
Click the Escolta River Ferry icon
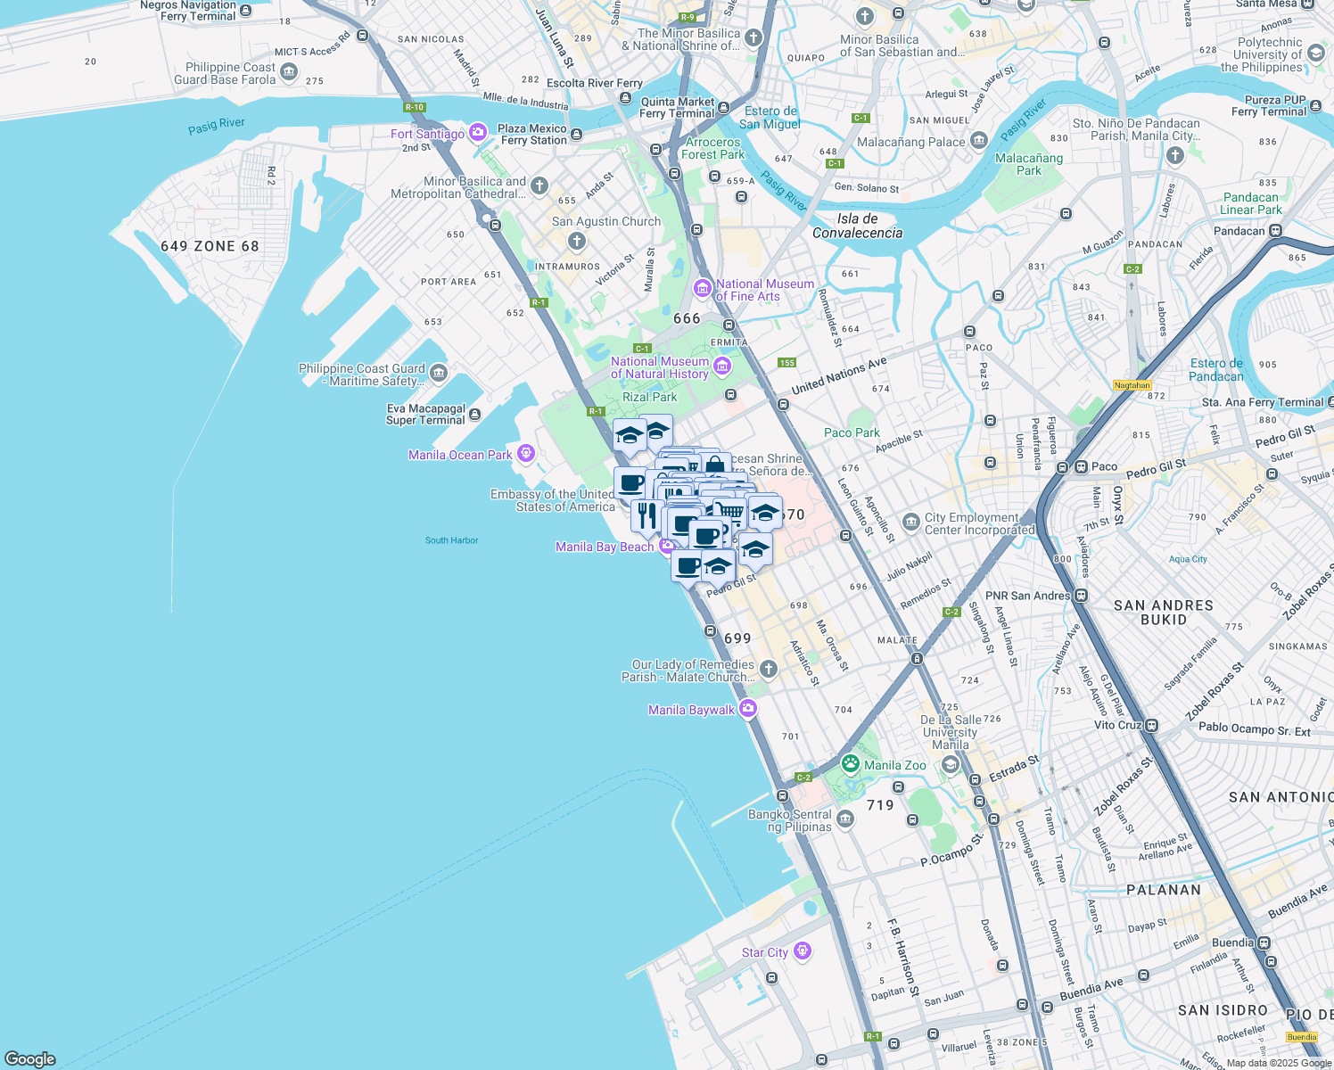tap(625, 98)
